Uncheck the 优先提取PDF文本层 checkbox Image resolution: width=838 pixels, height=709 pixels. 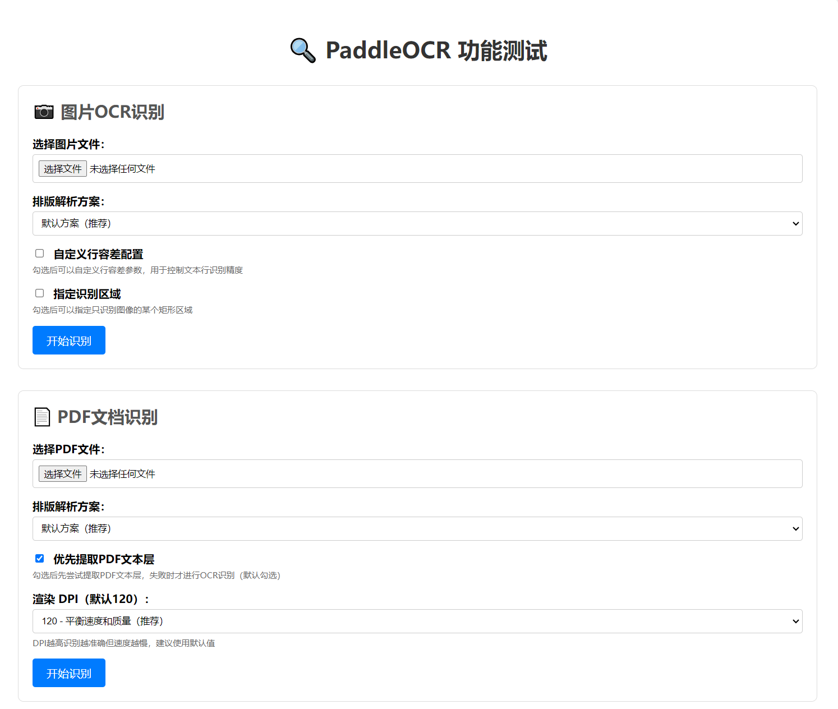[40, 559]
